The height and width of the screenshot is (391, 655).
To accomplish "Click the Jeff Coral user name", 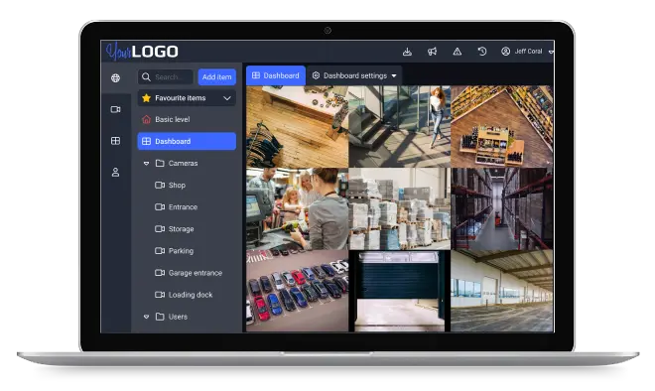I will tap(528, 52).
